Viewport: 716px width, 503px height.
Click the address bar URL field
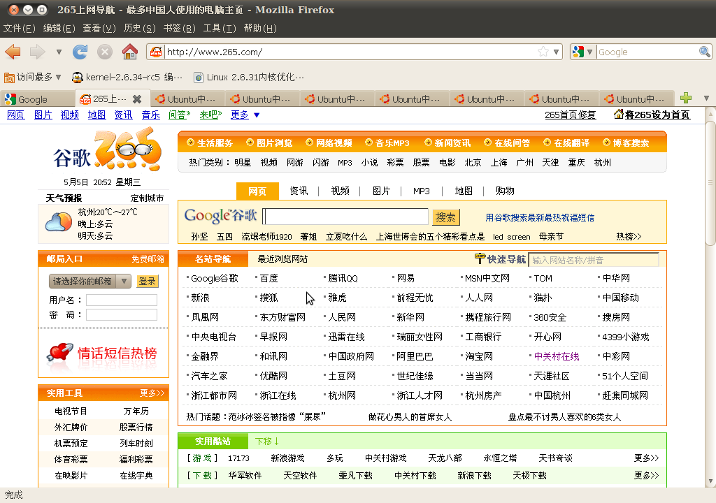(351, 52)
